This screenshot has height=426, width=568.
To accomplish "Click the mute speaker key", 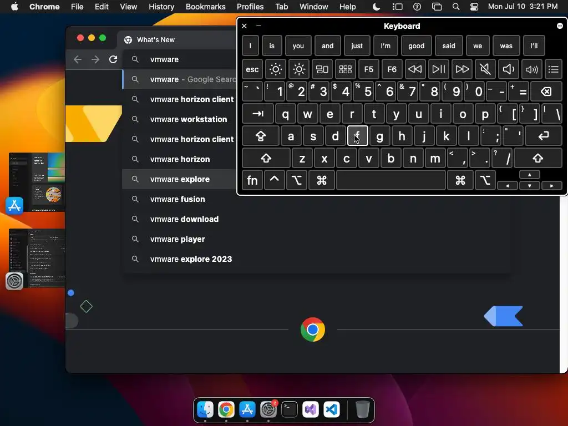I will (x=485, y=69).
